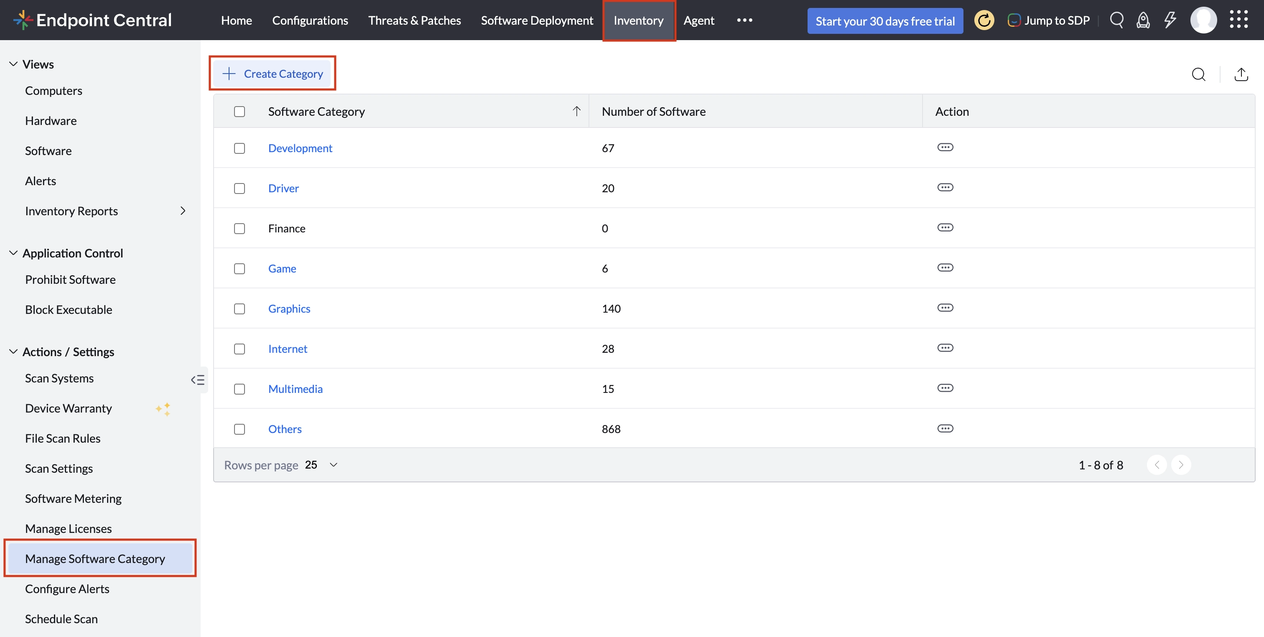The width and height of the screenshot is (1264, 637).
Task: Select Prohibit Software in sidebar
Action: click(x=70, y=280)
